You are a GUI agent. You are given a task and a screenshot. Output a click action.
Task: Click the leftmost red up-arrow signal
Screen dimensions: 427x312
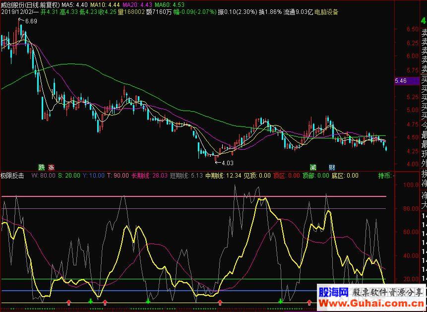69,302
